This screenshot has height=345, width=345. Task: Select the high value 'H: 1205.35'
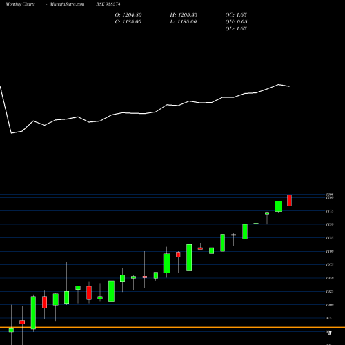click(184, 15)
